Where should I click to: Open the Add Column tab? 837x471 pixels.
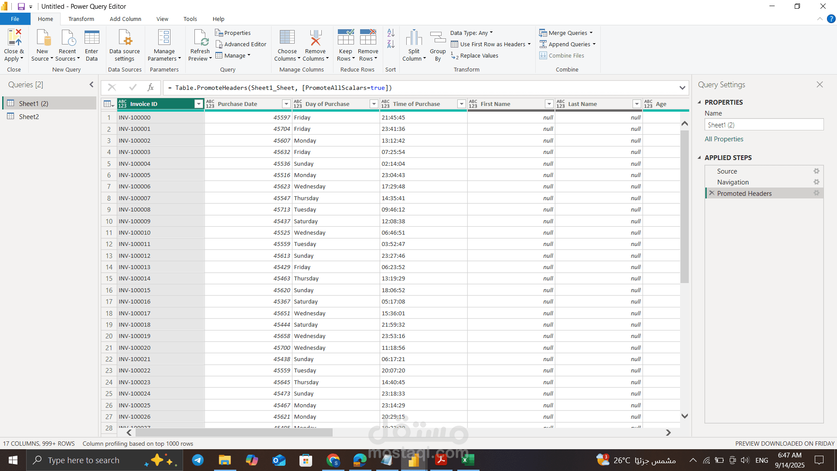click(x=125, y=19)
